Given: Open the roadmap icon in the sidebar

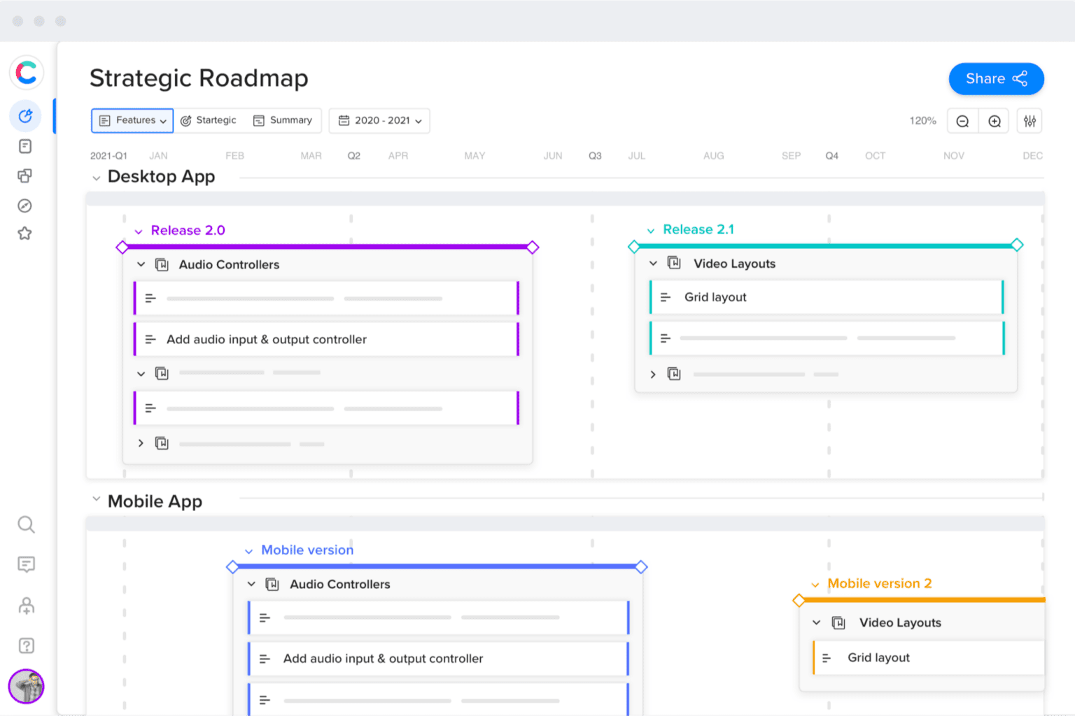Looking at the screenshot, I should click(x=25, y=116).
